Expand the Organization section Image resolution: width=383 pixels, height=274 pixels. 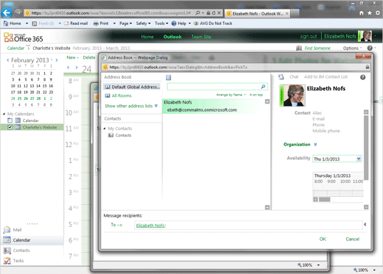pyautogui.click(x=315, y=145)
